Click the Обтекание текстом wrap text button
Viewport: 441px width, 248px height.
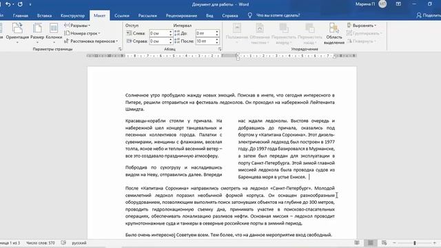pyautogui.click(x=260, y=34)
